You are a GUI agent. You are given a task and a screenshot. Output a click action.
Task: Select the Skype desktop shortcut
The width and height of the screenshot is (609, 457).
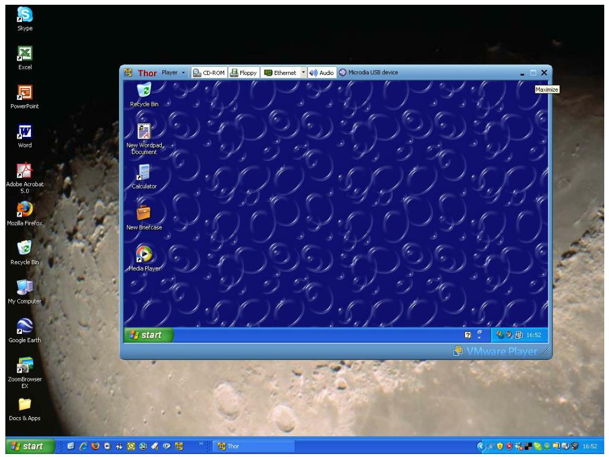click(x=25, y=18)
